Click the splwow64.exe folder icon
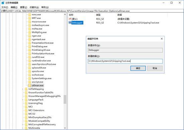This screenshot has width=184, height=130. point(29,68)
